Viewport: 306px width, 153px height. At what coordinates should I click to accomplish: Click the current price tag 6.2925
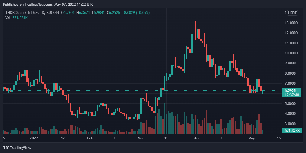coord(290,90)
